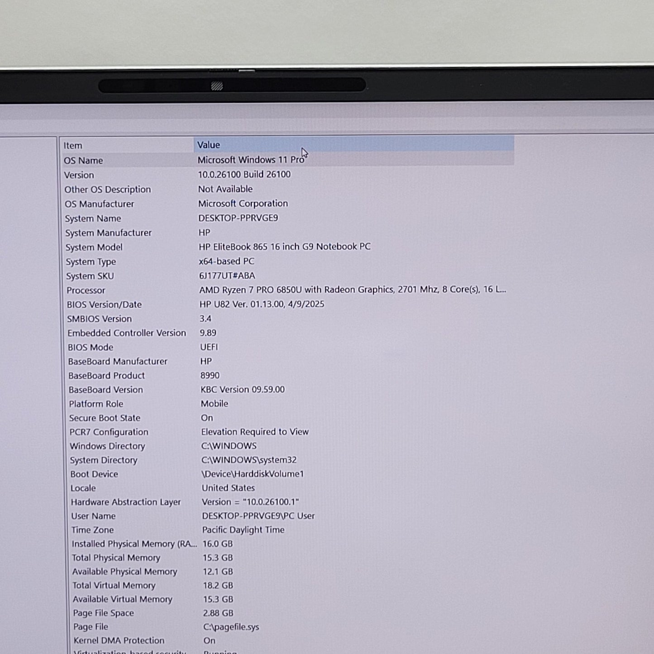Image resolution: width=654 pixels, height=654 pixels.
Task: Select the Time Zone row label
Action: click(x=93, y=530)
